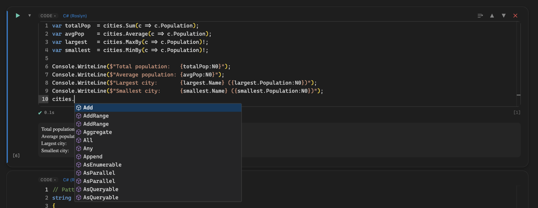Viewport: 538px width, 208px height.
Task: Click the Smallest city WriteLine statement
Action: coord(188,91)
